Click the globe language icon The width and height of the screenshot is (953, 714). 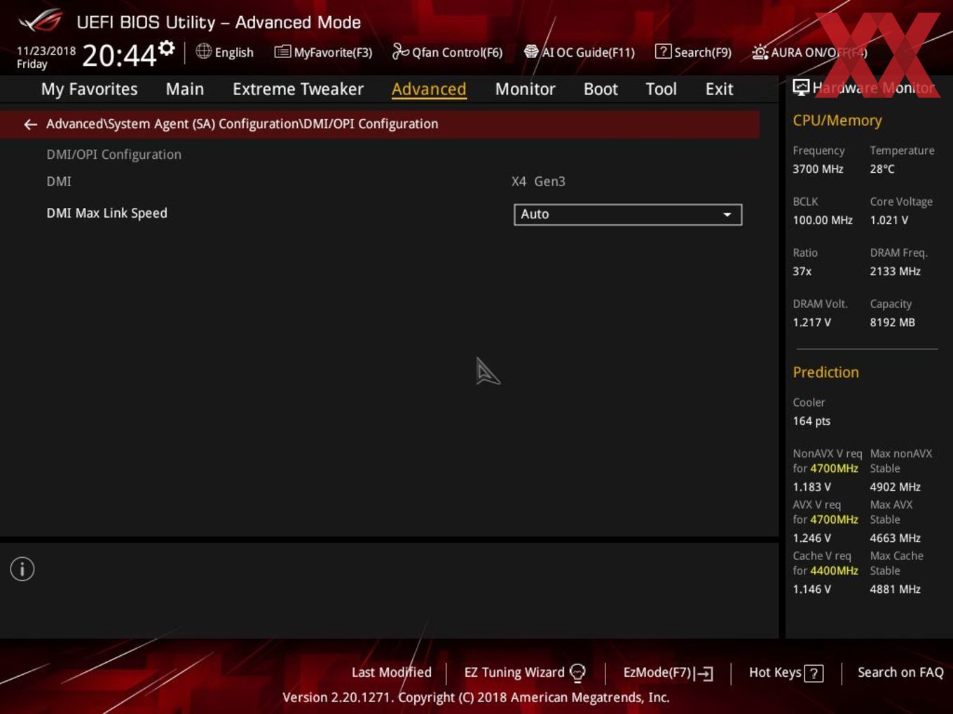click(x=203, y=51)
